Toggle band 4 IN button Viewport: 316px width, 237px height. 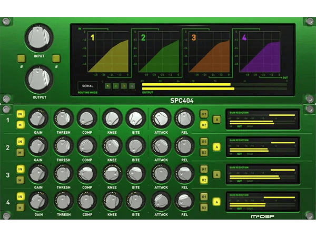pyautogui.click(x=21, y=196)
